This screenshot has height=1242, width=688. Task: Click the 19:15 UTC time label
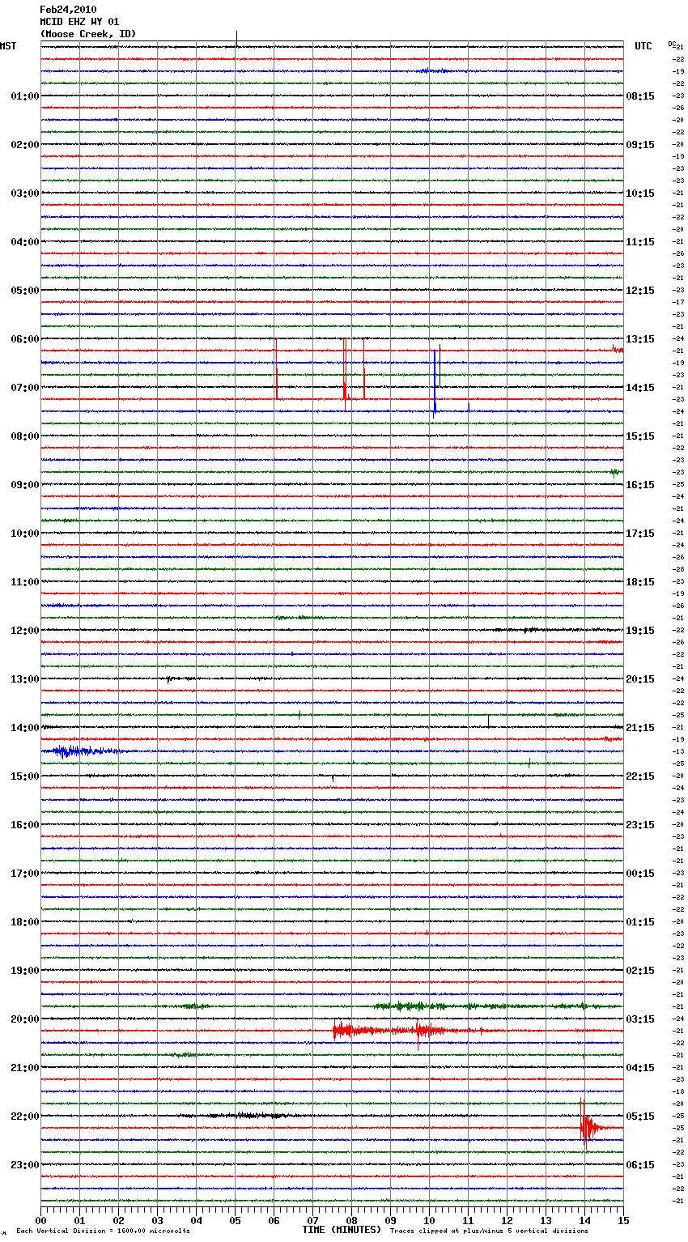(x=640, y=631)
